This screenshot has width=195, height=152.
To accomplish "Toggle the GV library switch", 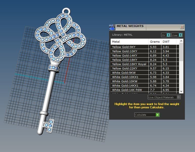I will point(168,35).
